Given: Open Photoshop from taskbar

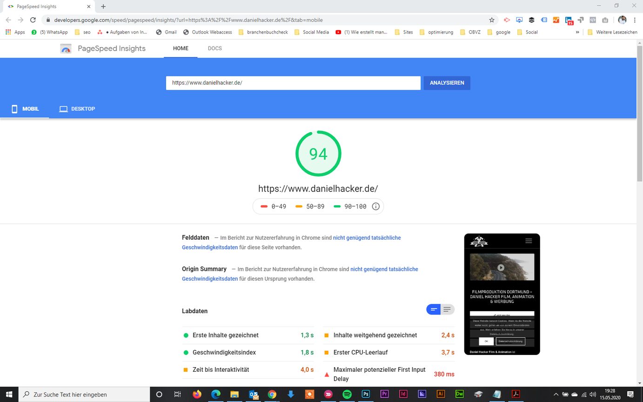Looking at the screenshot, I should (366, 394).
